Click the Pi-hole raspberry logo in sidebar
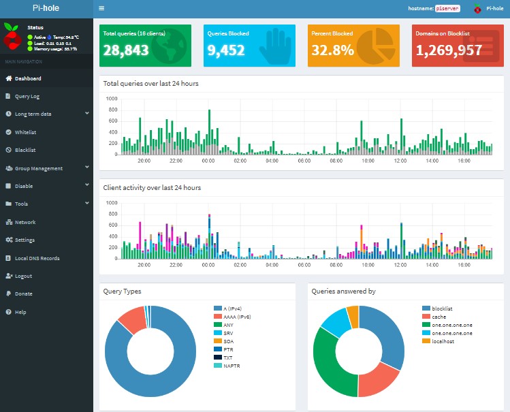510x412 pixels. [12, 37]
